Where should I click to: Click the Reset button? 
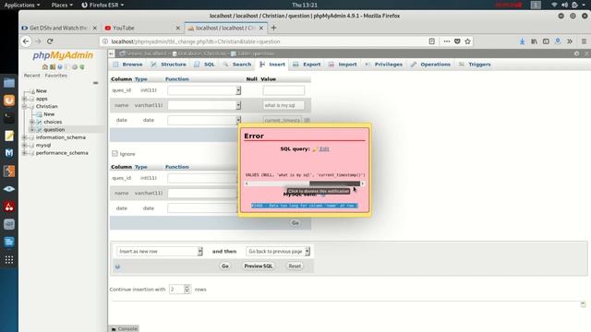(x=295, y=267)
